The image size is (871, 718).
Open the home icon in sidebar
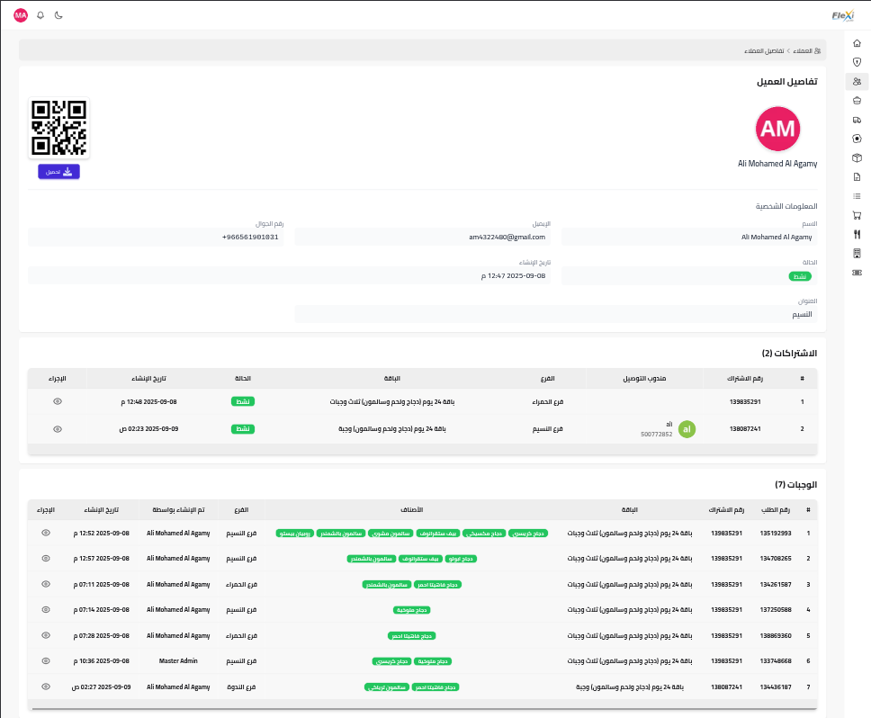coord(857,43)
